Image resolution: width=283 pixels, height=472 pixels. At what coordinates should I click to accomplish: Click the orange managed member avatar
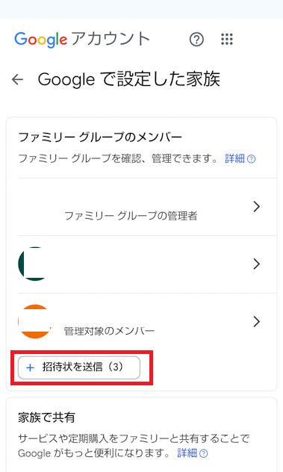pos(34,321)
